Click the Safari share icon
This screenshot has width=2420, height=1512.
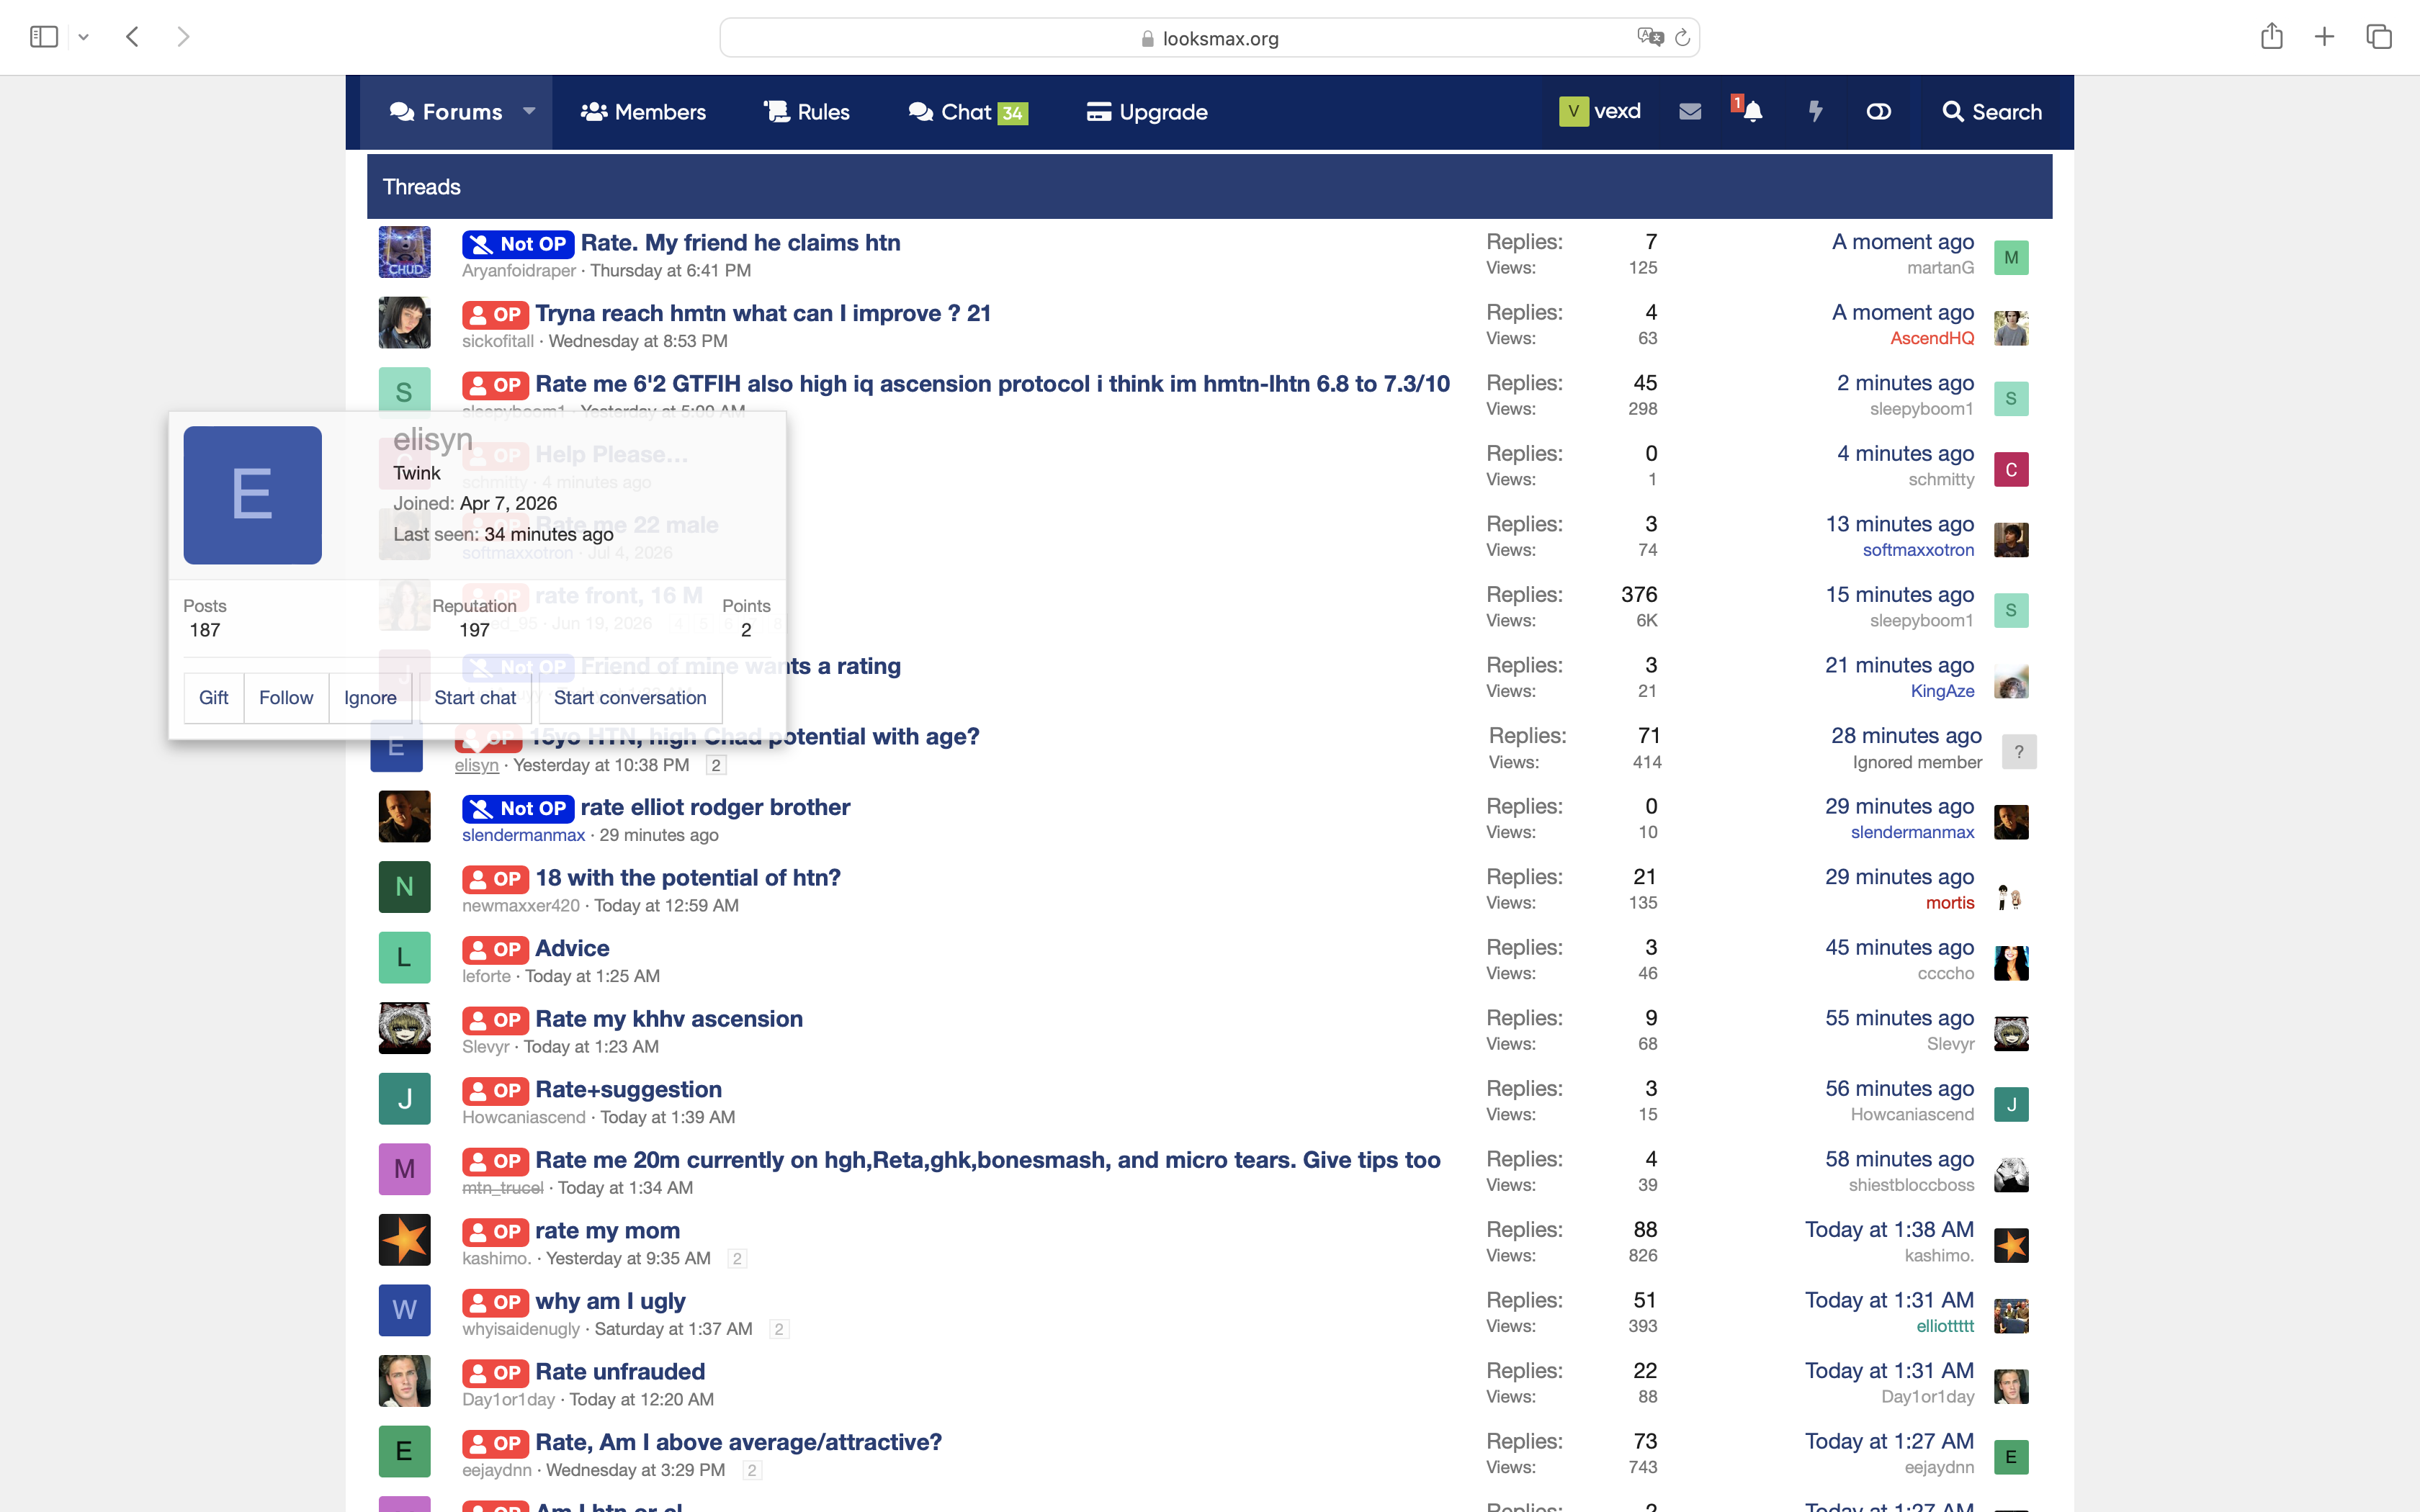2271,37
